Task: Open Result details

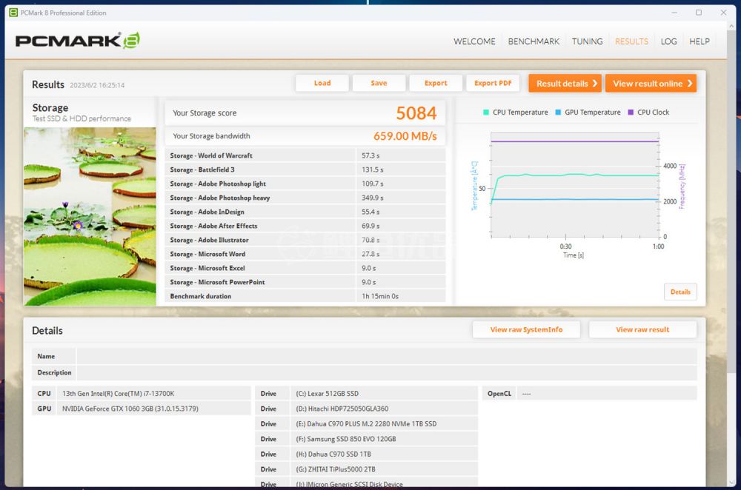Action: click(565, 84)
